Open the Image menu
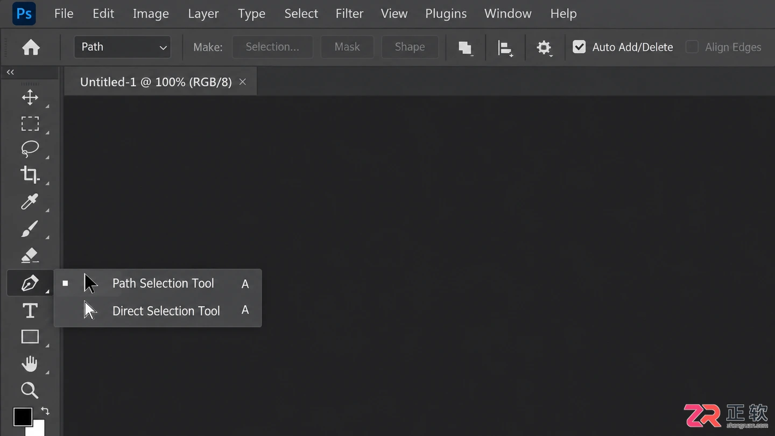This screenshot has width=775, height=436. (x=151, y=13)
